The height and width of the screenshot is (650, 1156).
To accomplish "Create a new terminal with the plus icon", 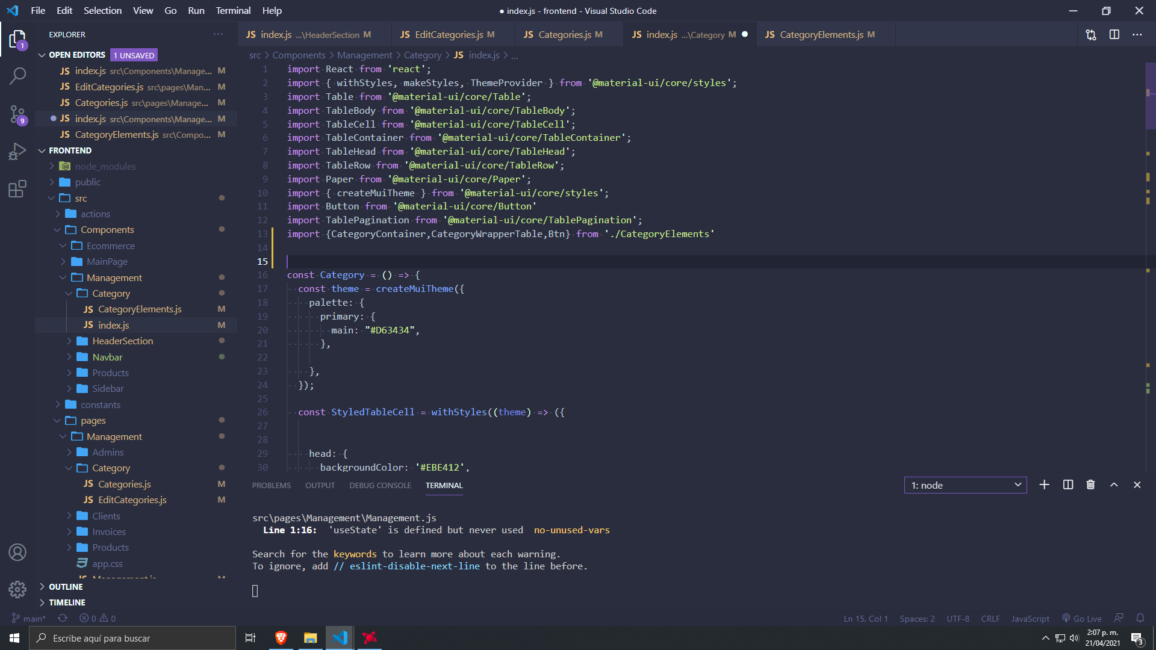I will [x=1044, y=484].
